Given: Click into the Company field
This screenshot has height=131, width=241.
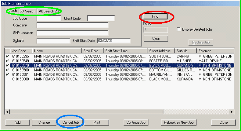Looking at the screenshot, I should (x=73, y=25).
